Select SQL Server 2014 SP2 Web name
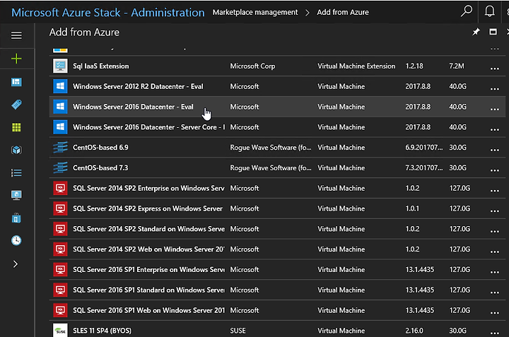The height and width of the screenshot is (337, 509). pyautogui.click(x=148, y=249)
